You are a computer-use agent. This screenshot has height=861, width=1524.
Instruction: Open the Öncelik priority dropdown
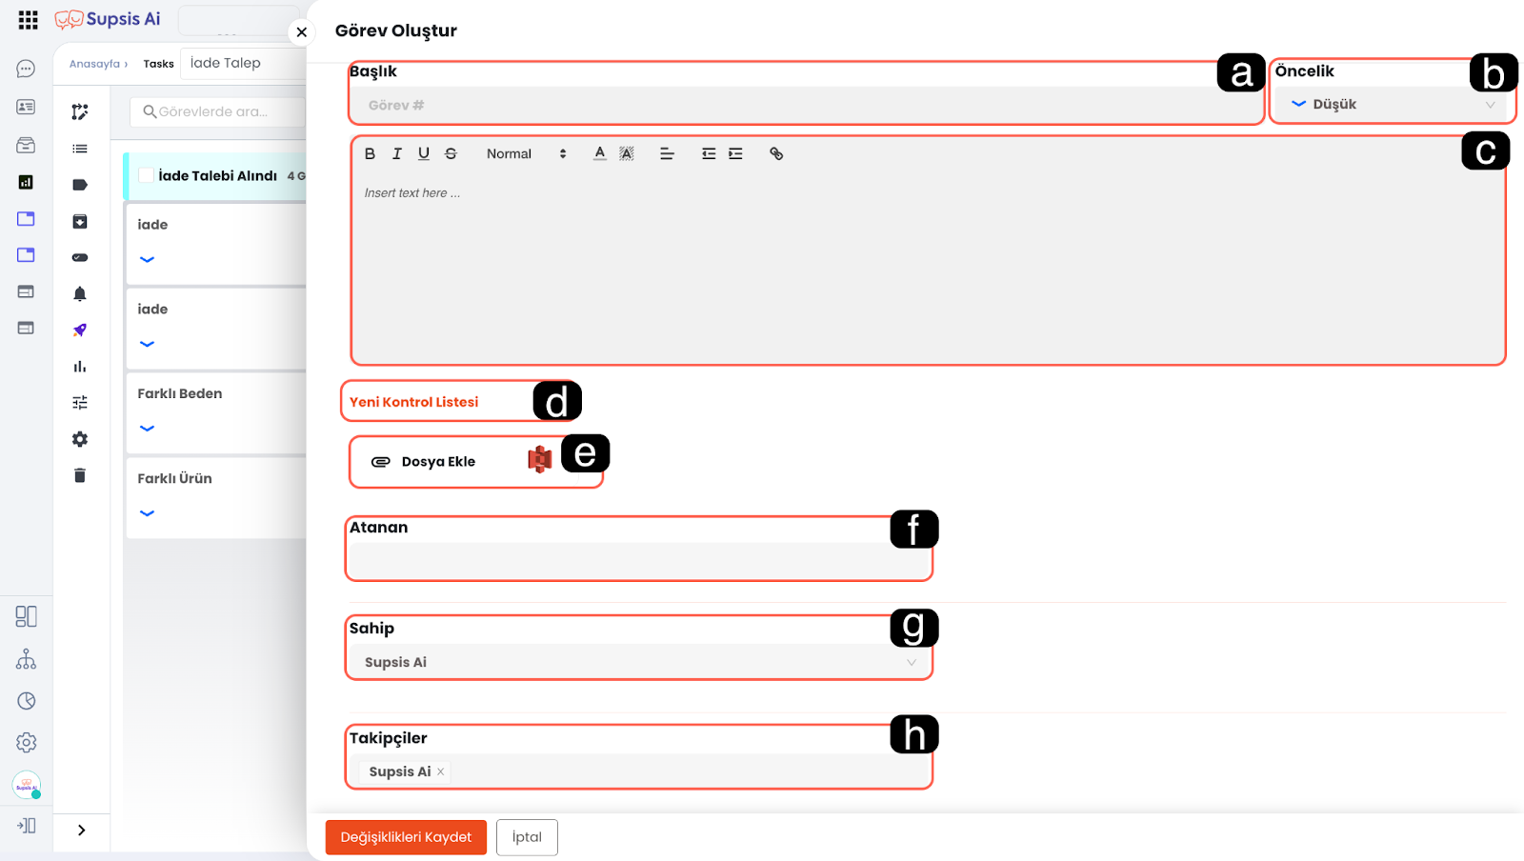pos(1393,105)
